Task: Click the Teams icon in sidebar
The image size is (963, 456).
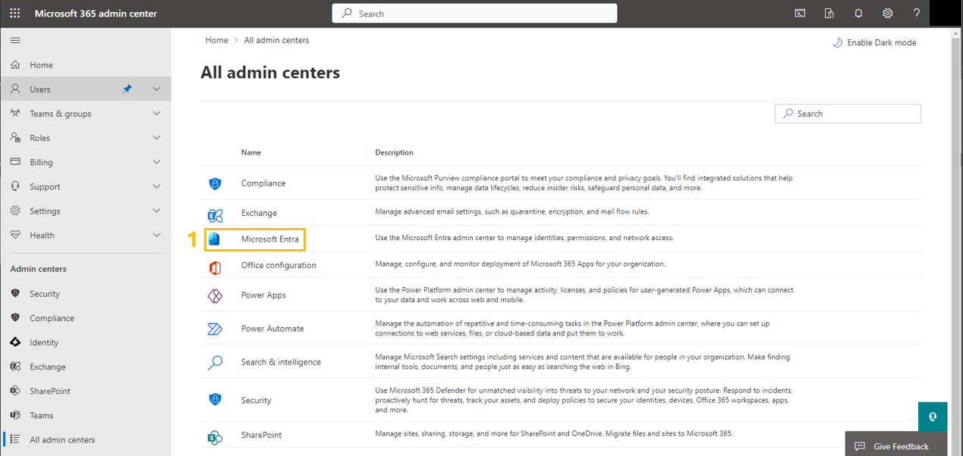Action: click(15, 415)
